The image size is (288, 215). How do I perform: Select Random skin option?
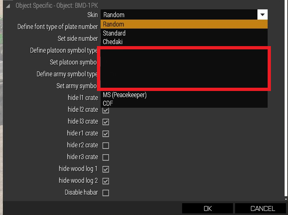coord(184,24)
